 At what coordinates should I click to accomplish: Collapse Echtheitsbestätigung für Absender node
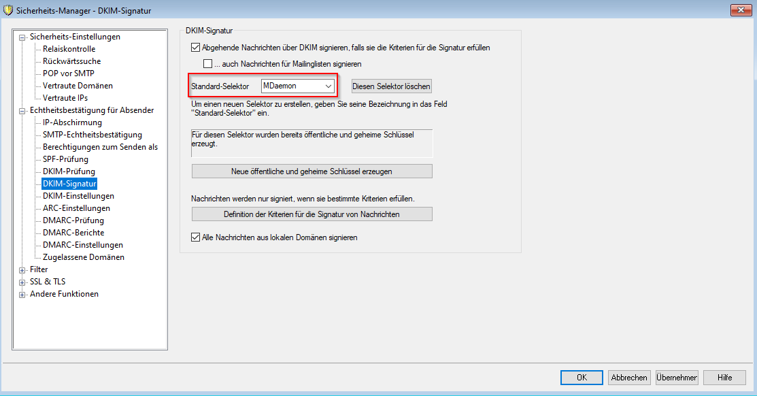[22, 111]
